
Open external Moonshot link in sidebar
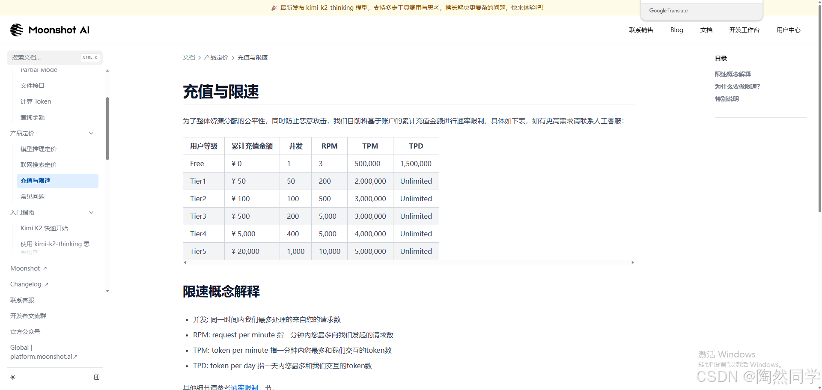pos(28,268)
